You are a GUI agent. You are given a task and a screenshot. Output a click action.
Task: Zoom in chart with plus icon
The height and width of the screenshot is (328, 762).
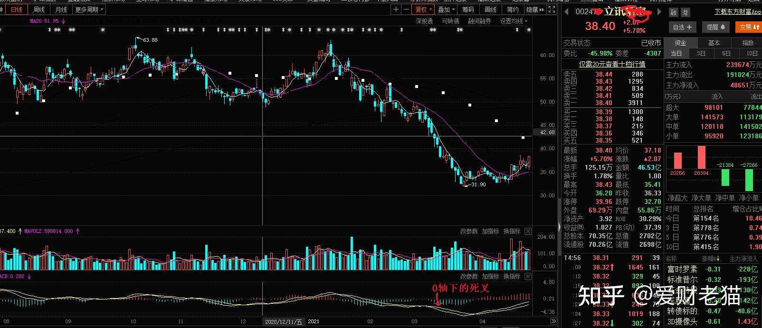pyautogui.click(x=396, y=10)
